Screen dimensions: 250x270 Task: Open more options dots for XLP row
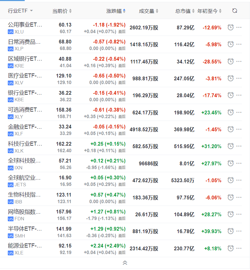pyautogui.click(x=239, y=44)
